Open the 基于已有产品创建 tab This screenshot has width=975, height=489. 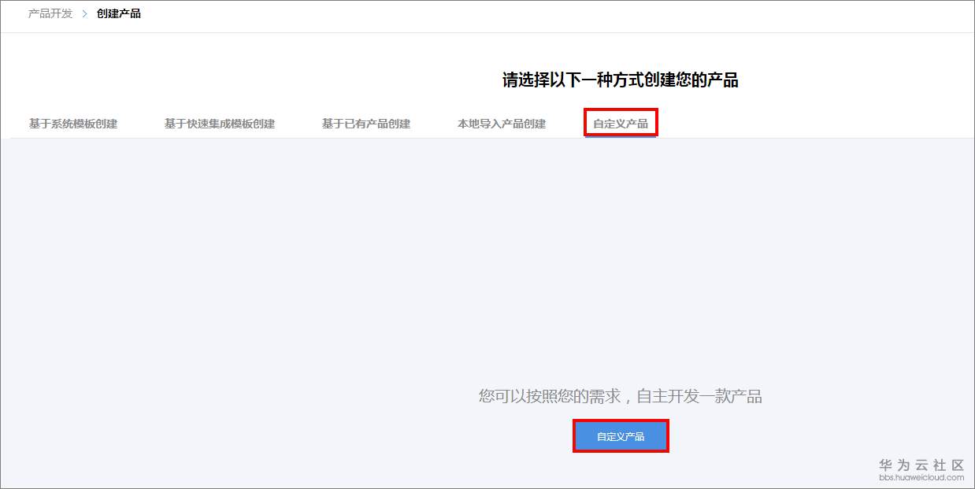[x=366, y=124]
